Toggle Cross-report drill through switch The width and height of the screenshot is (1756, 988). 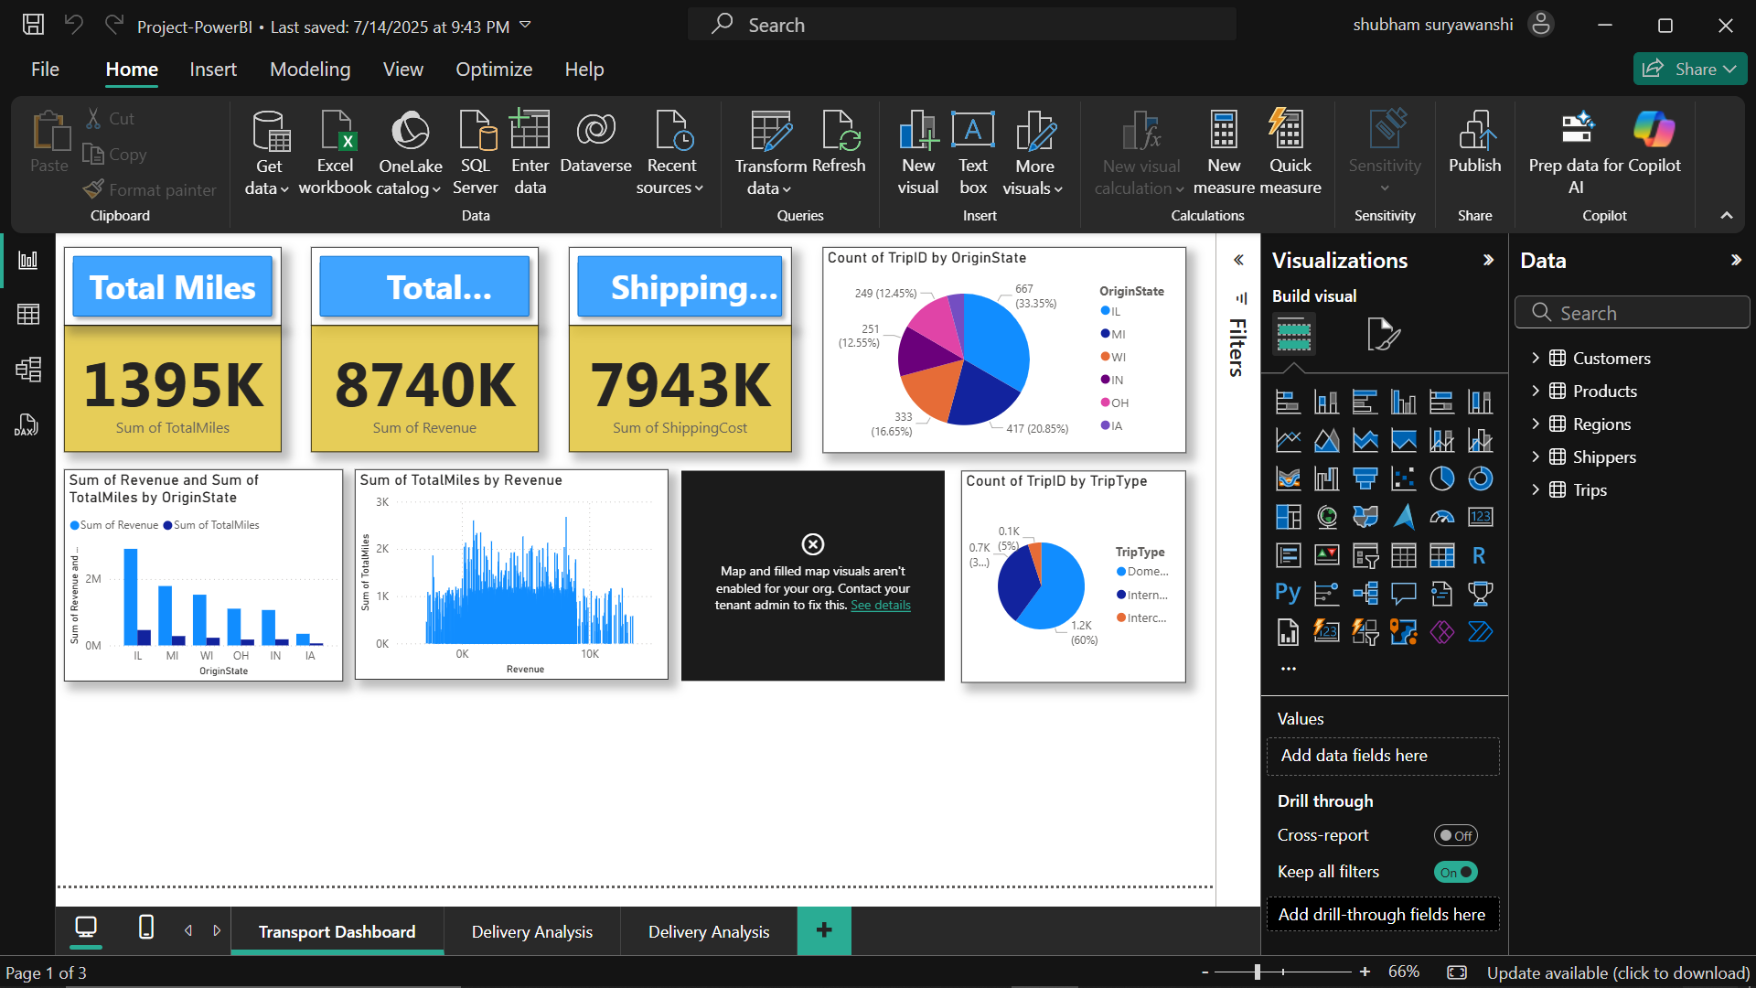pos(1455,835)
